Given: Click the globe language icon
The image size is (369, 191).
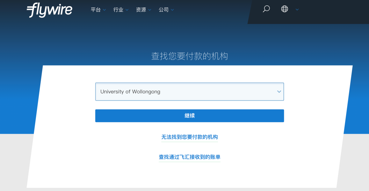Looking at the screenshot, I should (285, 9).
